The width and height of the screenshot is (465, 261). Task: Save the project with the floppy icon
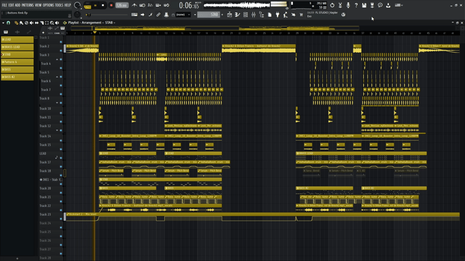coord(364,6)
